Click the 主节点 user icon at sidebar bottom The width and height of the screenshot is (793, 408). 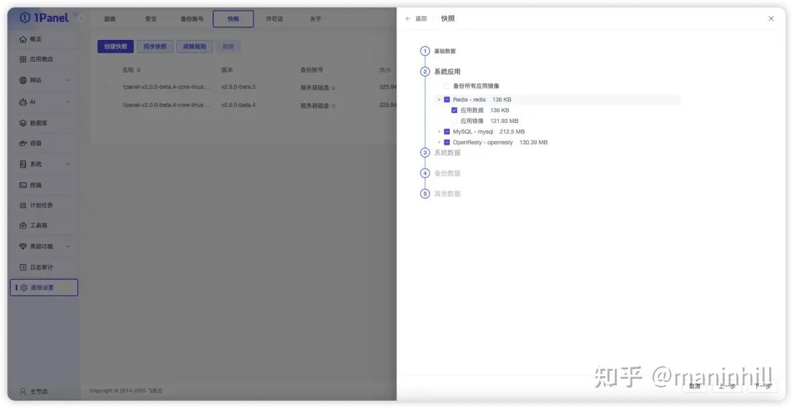pyautogui.click(x=23, y=391)
